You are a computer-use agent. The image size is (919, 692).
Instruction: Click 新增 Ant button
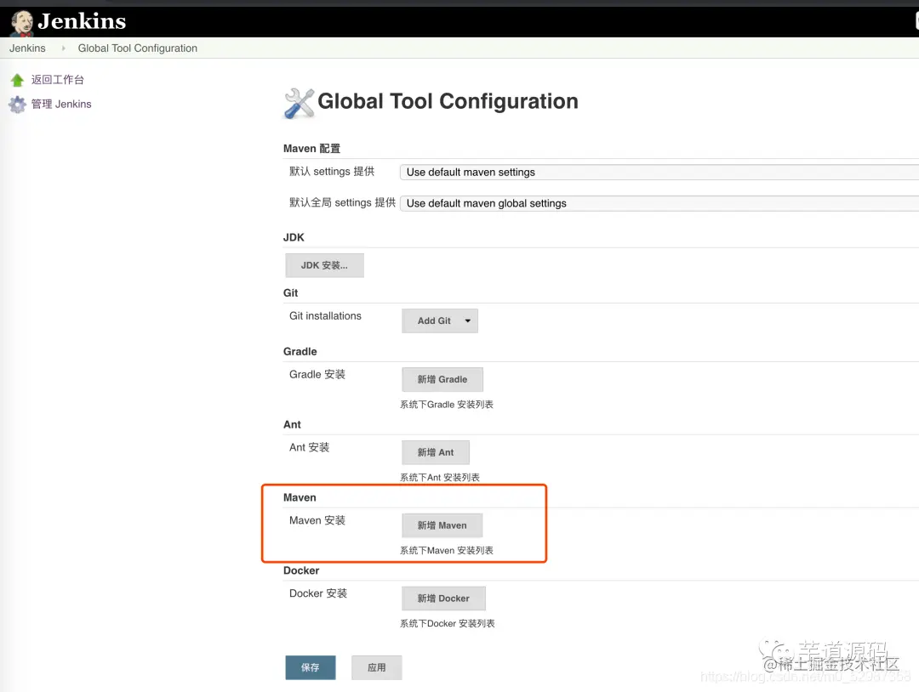tap(436, 452)
